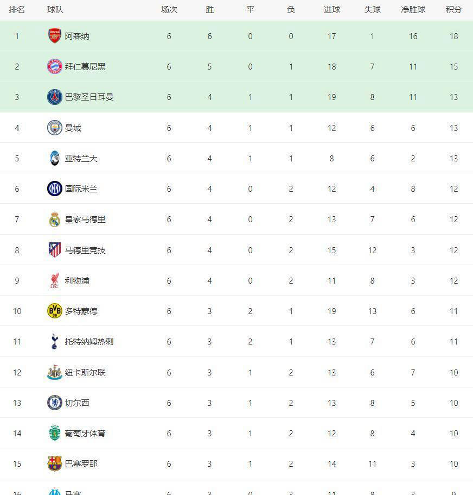Open the 葡萄牙体育 team page
Viewport: 473px width, 495px height.
85,434
